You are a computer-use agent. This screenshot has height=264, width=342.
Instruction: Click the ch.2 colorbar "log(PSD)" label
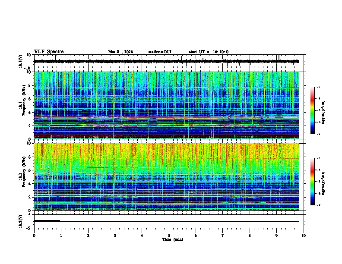point(323,183)
